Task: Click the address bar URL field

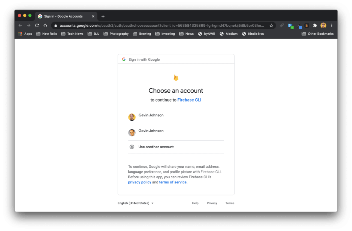Action: tap(160, 25)
